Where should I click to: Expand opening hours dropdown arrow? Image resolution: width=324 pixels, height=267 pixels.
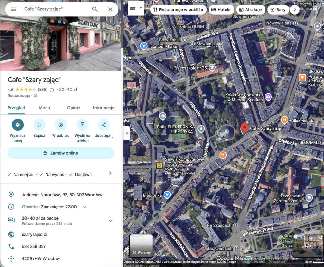pos(84,207)
